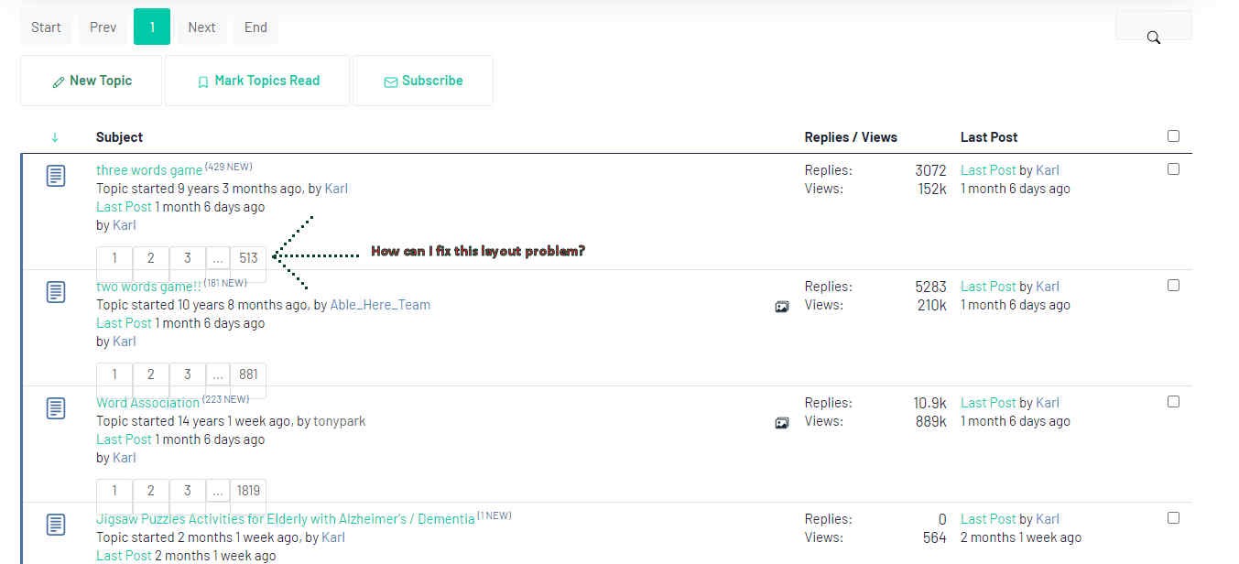Tick the select-all checkbox in the header
The image size is (1239, 564).
1173,136
